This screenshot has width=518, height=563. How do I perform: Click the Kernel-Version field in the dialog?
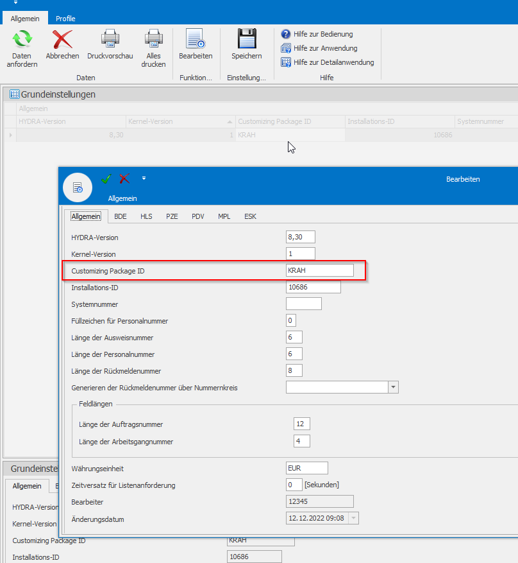301,254
